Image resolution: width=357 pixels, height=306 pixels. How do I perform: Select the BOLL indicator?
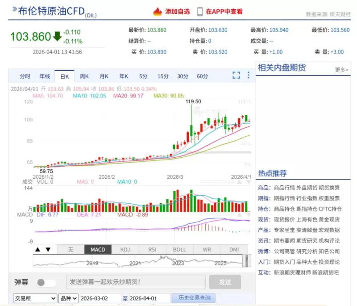tap(179, 249)
